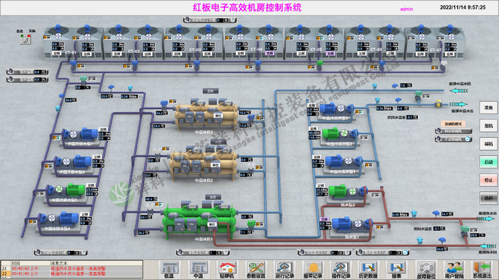The image size is (499, 280).
Task: Toggle the selector switch above cooling tower CT-01
Action: tap(24, 38)
